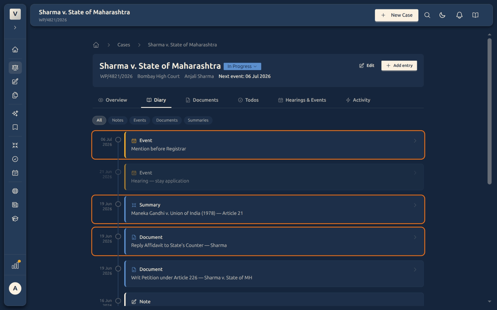
Task: Click the Edit case button
Action: 367,65
